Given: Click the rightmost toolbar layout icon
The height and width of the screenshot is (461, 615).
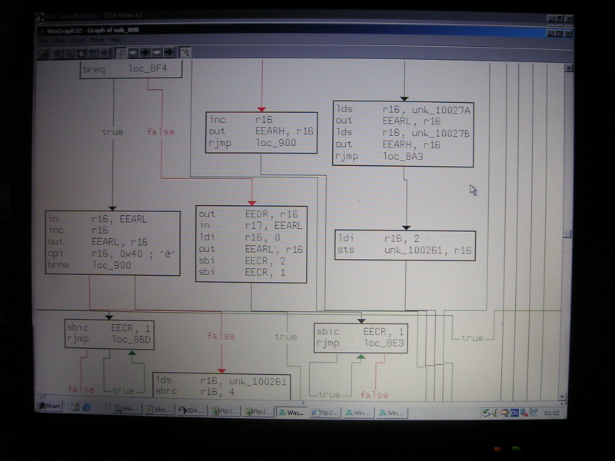Looking at the screenshot, I should tap(185, 52).
